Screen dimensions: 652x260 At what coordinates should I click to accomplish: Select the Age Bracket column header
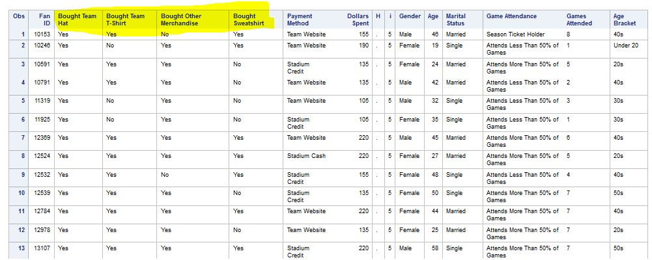click(x=624, y=19)
